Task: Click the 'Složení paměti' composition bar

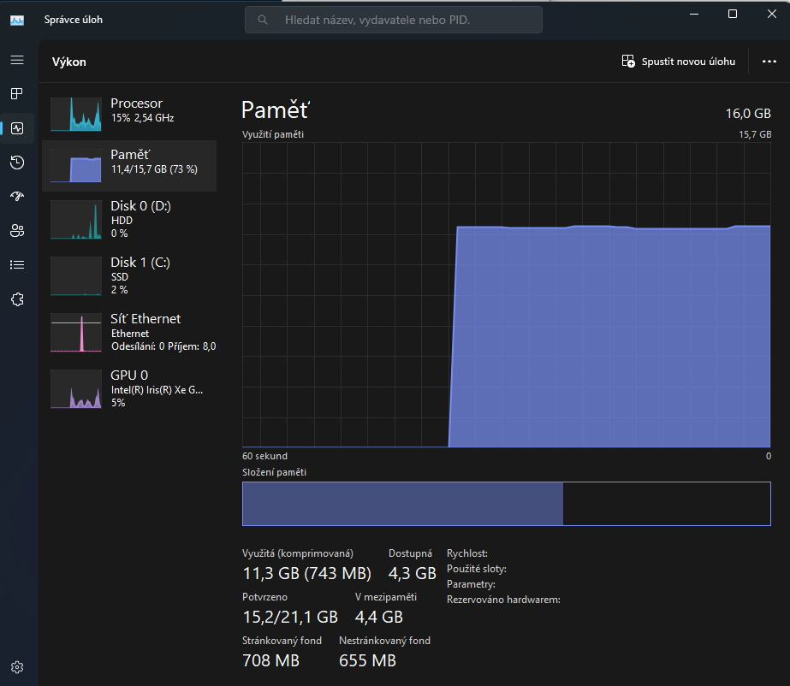Action: pyautogui.click(x=506, y=503)
